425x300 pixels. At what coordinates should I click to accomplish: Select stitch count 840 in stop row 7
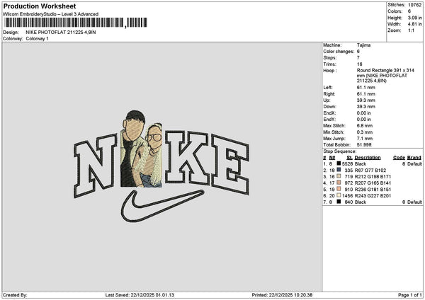coord(348,202)
